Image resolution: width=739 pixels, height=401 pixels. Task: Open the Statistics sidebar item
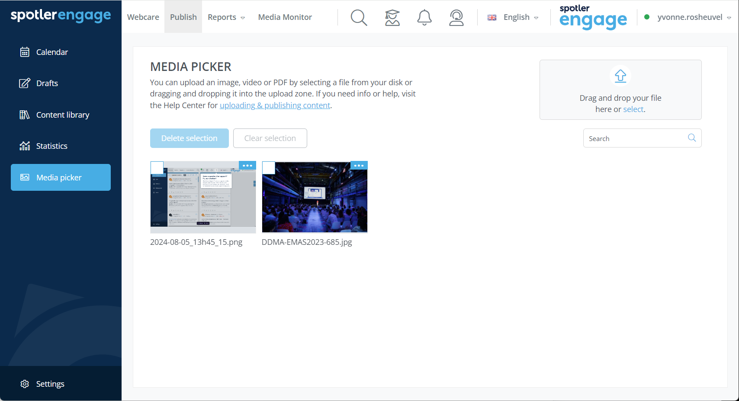[61, 146]
